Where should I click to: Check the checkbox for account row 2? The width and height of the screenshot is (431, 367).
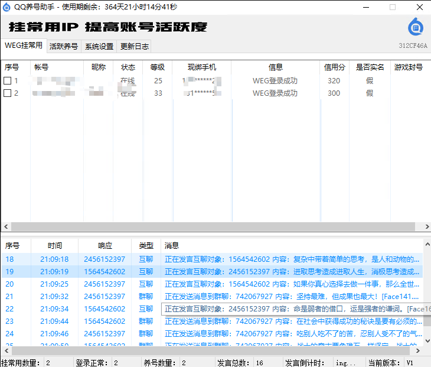8,93
